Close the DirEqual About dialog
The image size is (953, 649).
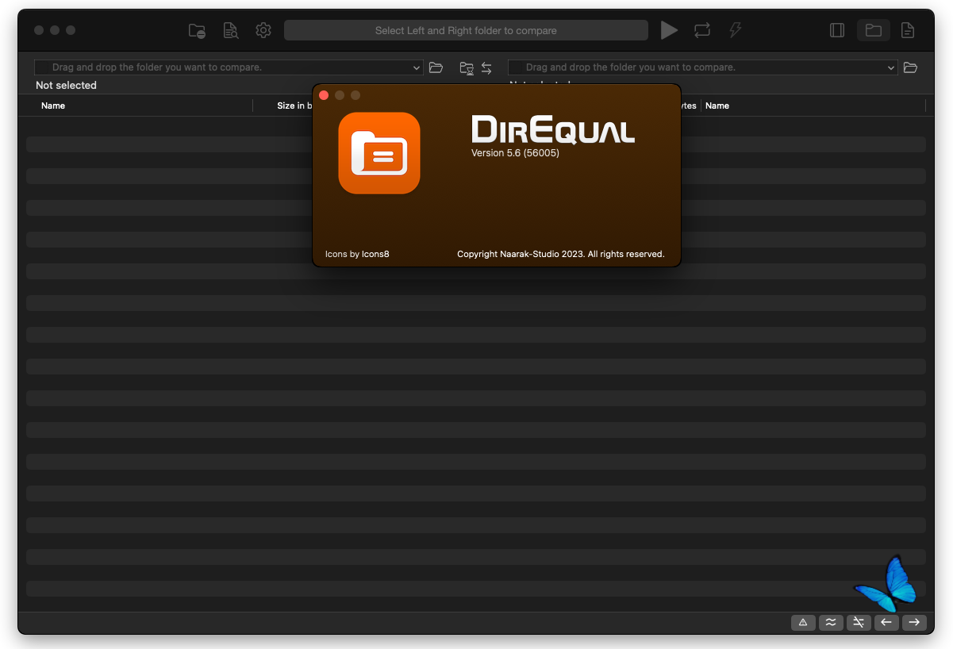pos(324,95)
